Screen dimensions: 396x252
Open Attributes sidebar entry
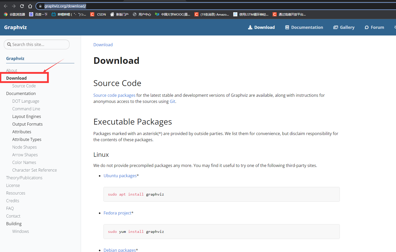click(x=22, y=132)
